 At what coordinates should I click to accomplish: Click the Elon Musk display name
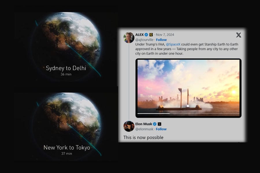144,124
